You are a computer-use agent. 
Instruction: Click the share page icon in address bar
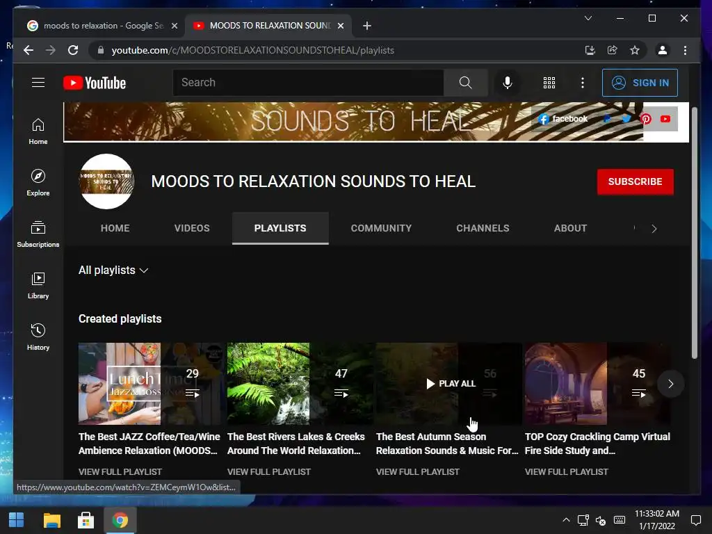tap(612, 50)
